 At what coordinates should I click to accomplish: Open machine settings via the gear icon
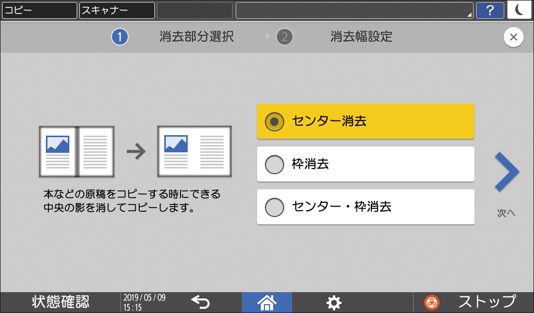[333, 302]
